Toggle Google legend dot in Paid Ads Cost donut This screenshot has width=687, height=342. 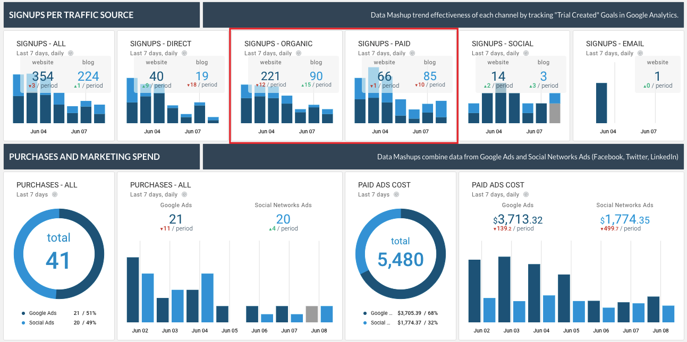point(365,313)
